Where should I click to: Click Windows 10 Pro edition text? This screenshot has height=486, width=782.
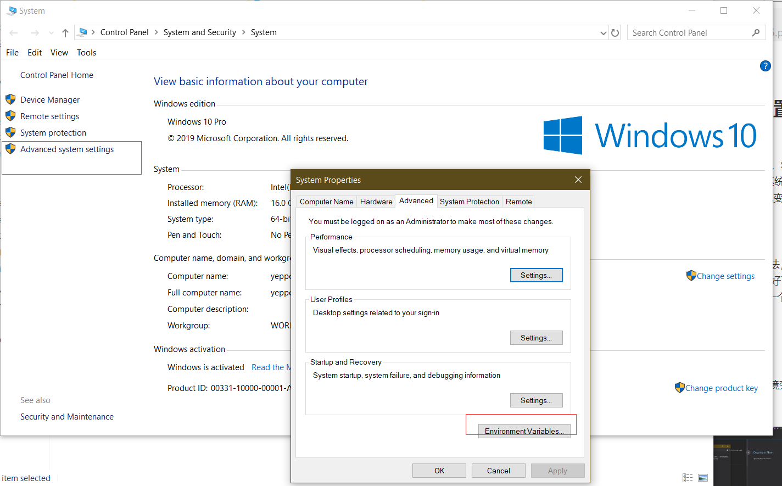pyautogui.click(x=197, y=122)
